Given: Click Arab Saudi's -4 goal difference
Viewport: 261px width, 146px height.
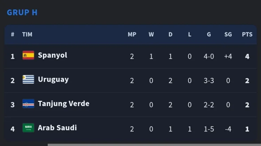Looking at the screenshot, I should pyautogui.click(x=228, y=129).
